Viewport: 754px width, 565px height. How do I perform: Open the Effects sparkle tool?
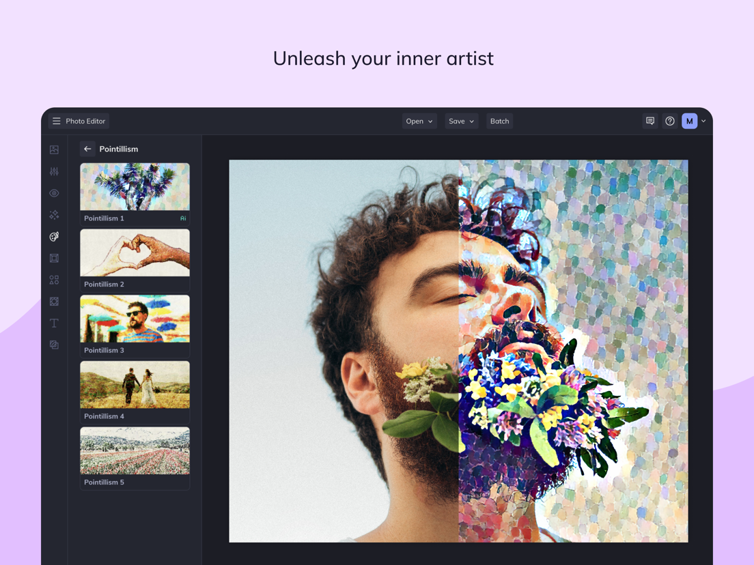pos(55,215)
